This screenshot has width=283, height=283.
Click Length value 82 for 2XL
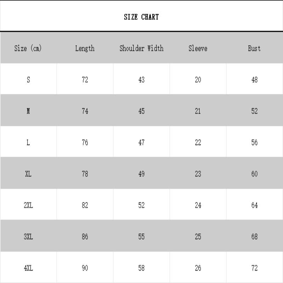[85, 206]
